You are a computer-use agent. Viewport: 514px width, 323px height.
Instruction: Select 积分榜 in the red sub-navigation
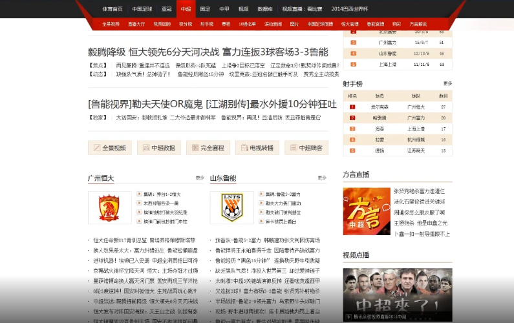click(186, 24)
